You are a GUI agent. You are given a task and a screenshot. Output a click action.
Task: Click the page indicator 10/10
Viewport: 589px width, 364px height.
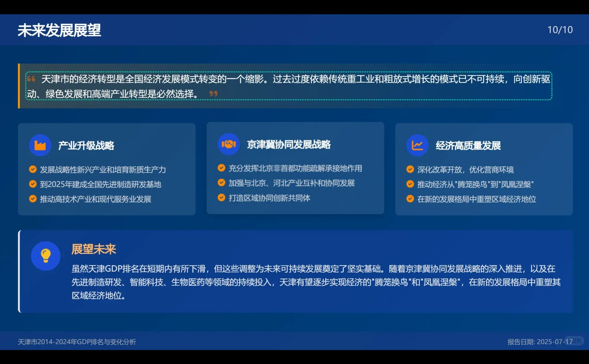pos(560,30)
